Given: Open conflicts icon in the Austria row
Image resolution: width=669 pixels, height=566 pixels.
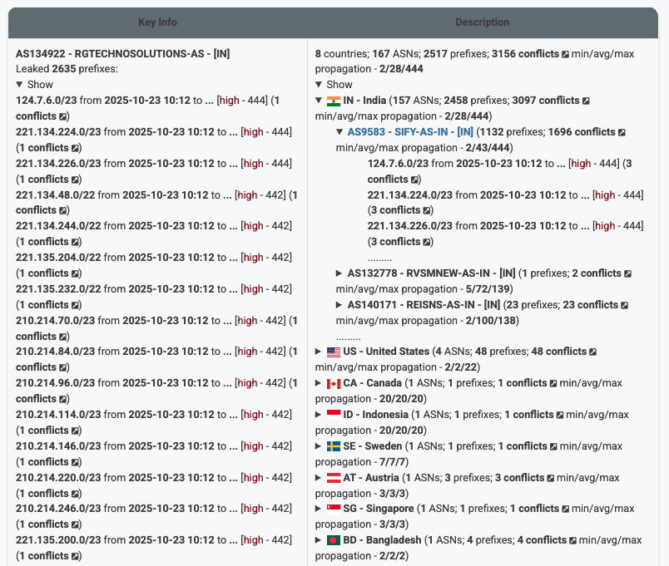Looking at the screenshot, I should coord(550,478).
